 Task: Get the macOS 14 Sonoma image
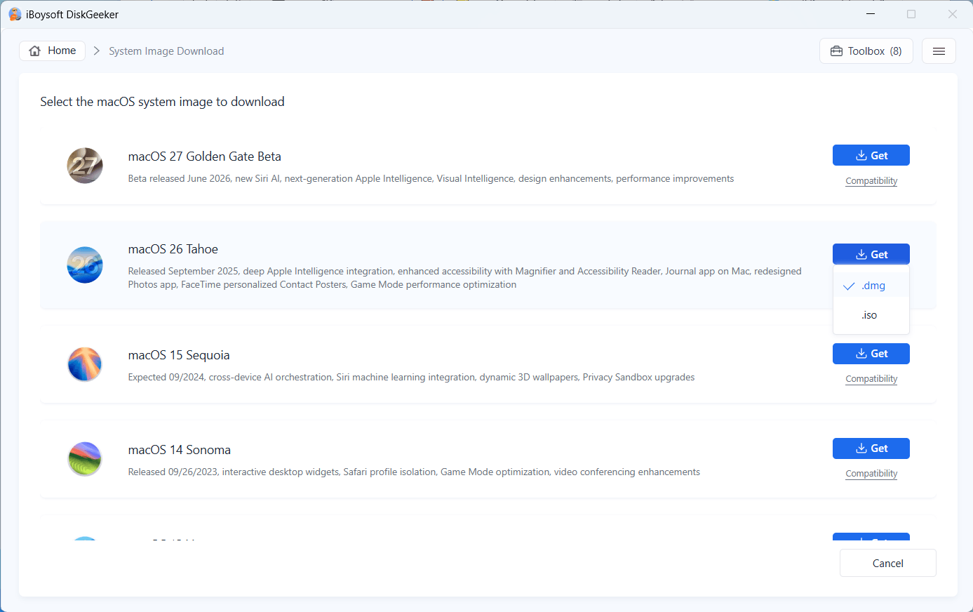[x=871, y=448]
